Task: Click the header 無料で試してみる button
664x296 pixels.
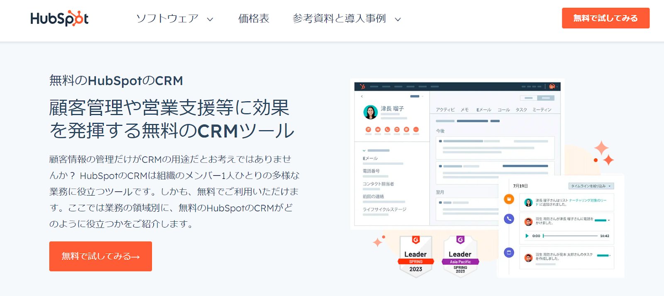Action: [605, 18]
